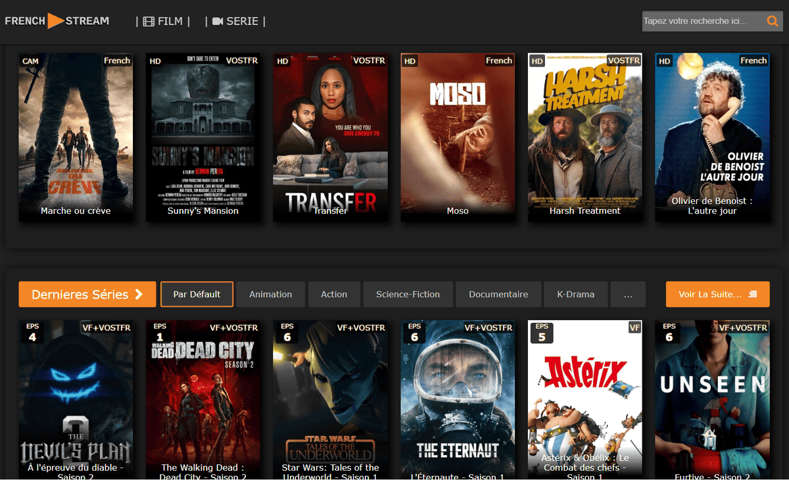The image size is (789, 480).
Task: Open The Walking Dead: Dead City poster
Action: (203, 400)
